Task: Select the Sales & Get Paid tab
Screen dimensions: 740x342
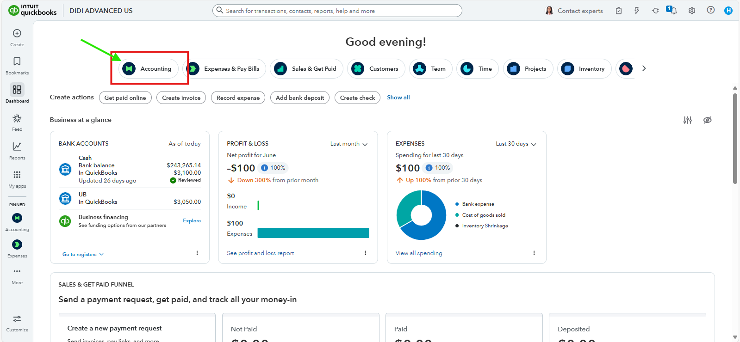Action: (306, 69)
